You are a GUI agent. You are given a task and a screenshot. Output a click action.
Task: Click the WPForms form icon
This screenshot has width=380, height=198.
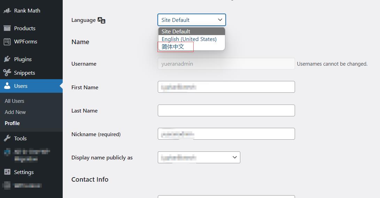point(7,42)
